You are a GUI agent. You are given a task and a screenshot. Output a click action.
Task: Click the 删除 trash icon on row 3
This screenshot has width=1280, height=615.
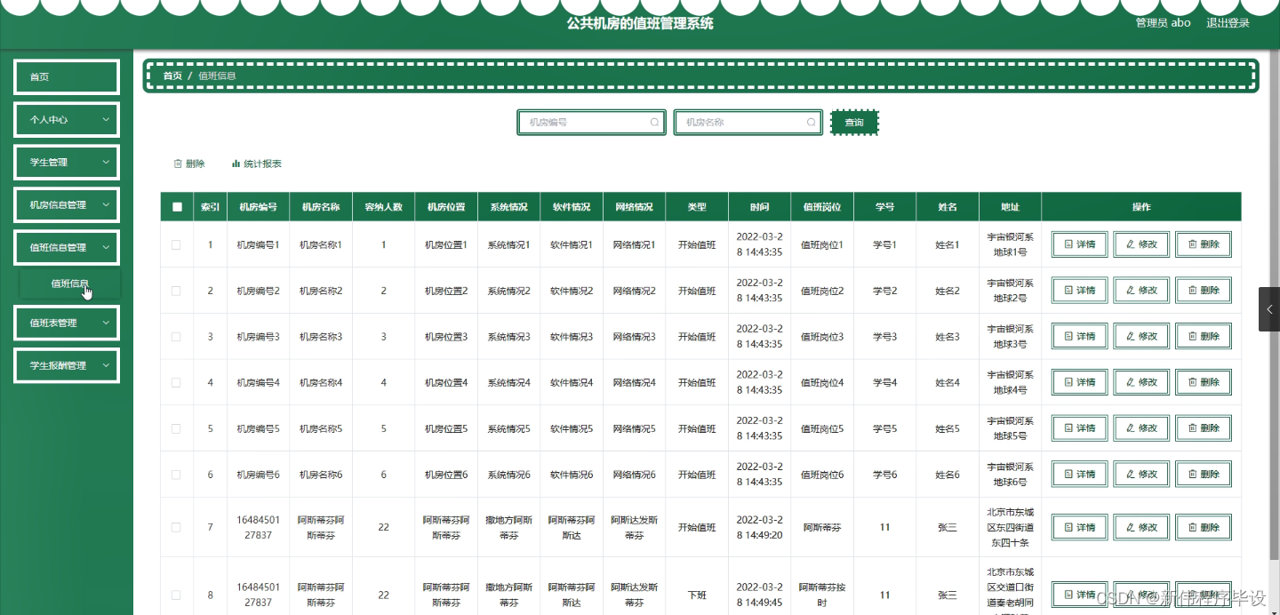pyautogui.click(x=1194, y=336)
